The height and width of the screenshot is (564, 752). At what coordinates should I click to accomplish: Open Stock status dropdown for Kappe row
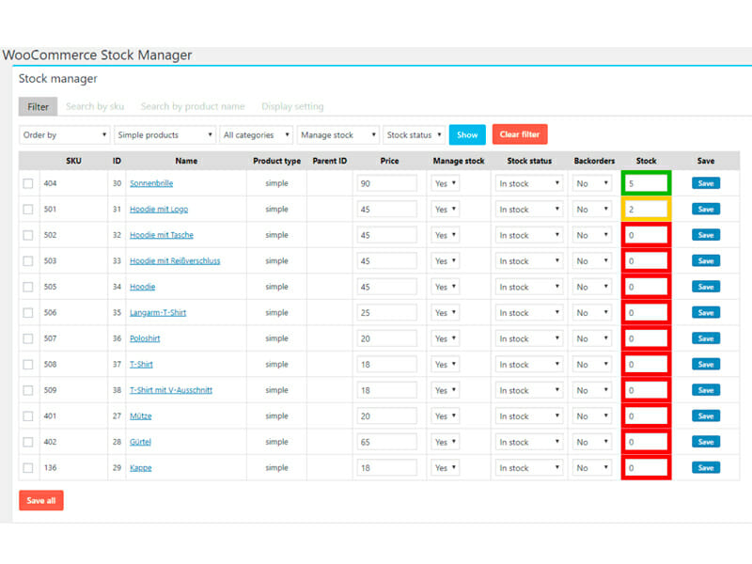coord(529,468)
